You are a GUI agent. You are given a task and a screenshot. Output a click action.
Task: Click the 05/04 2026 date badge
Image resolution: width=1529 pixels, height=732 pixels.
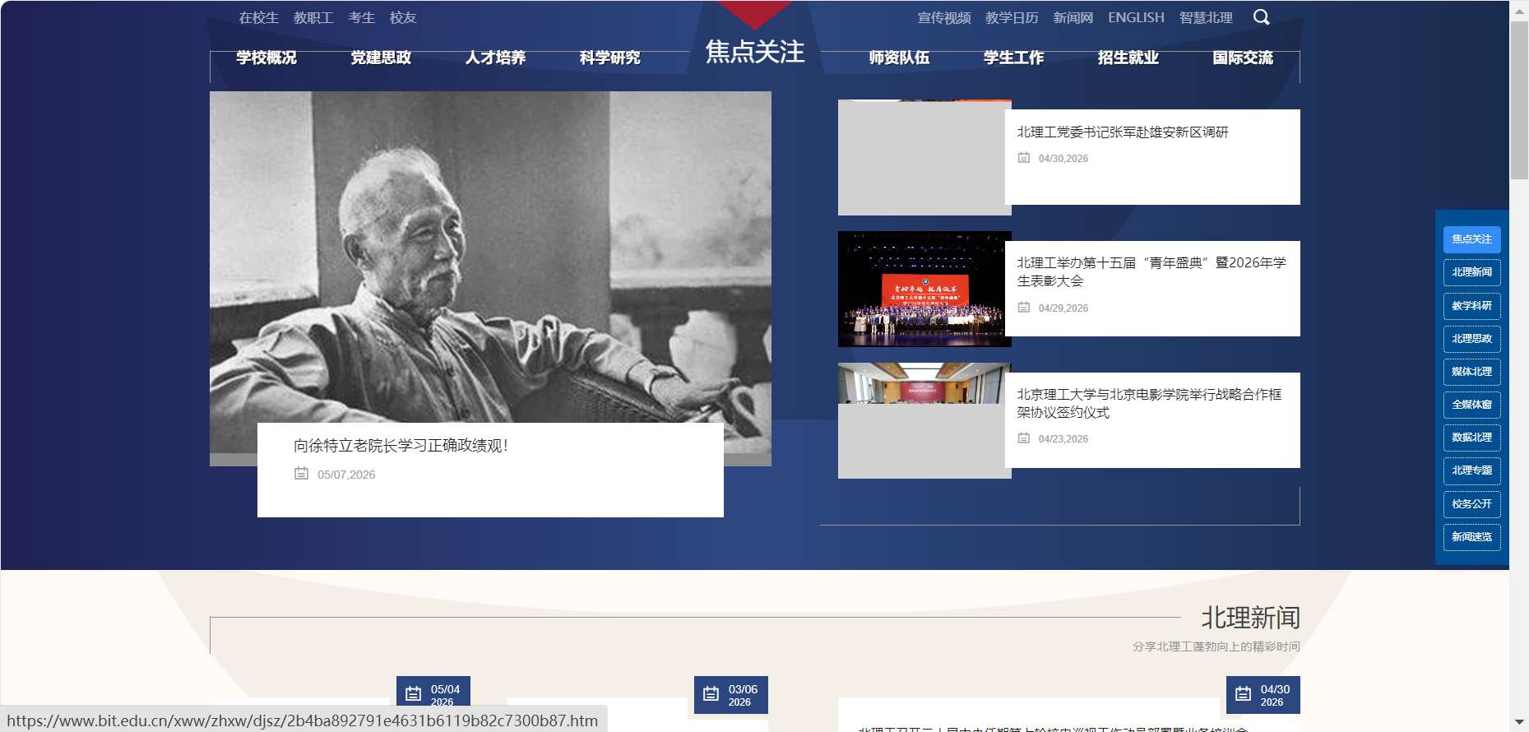[x=433, y=695]
